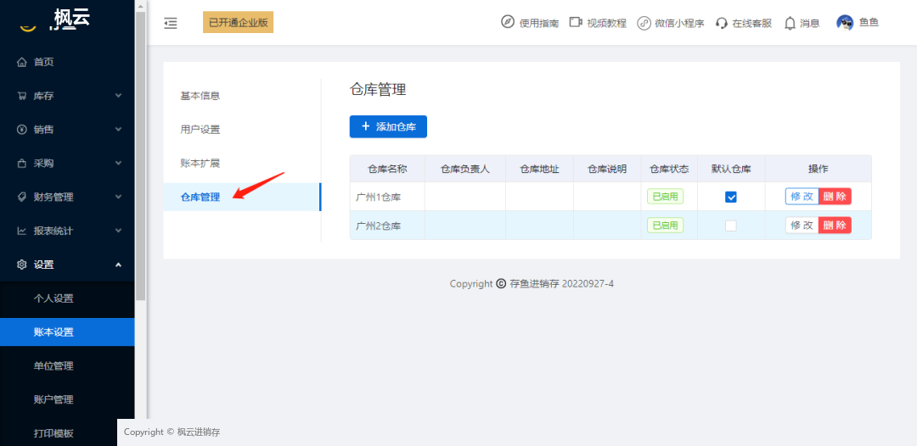Image resolution: width=917 pixels, height=446 pixels.
Task: Click the chart icon beside 报表统计
Action: coord(21,231)
